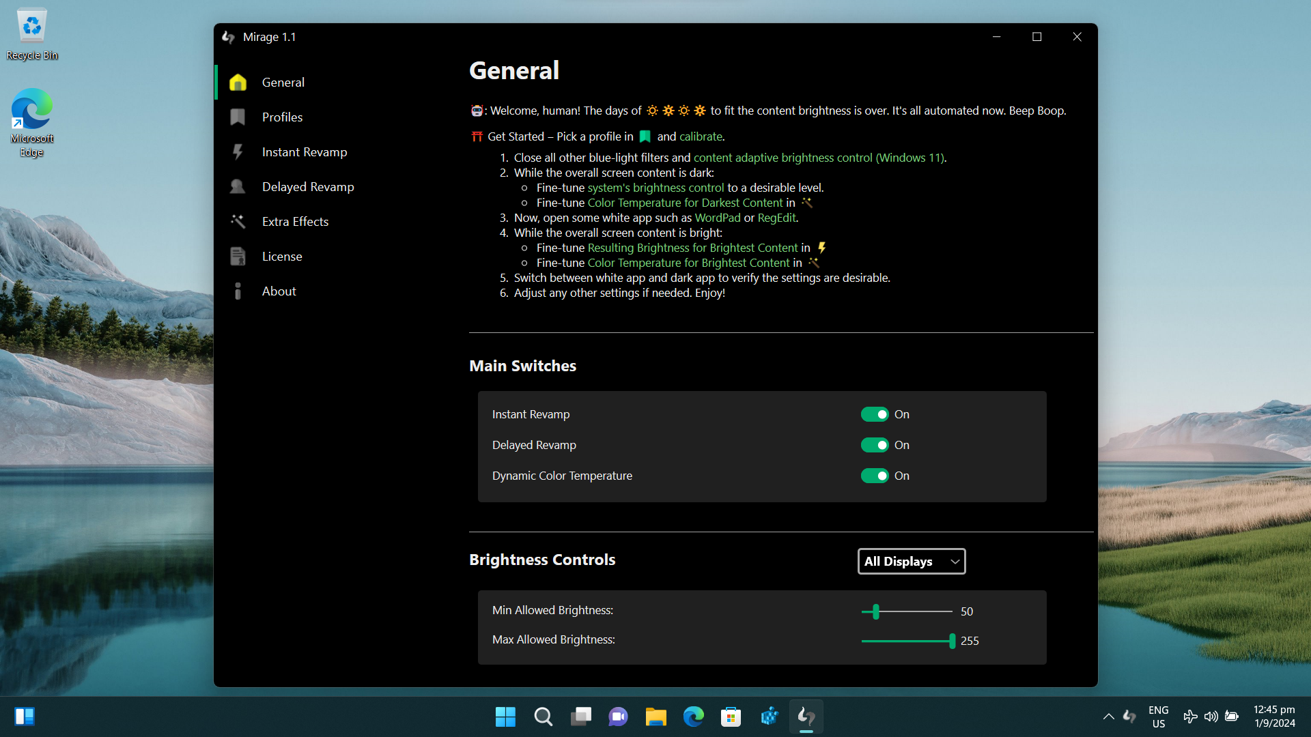Image resolution: width=1311 pixels, height=737 pixels.
Task: Switch to the Profiles section
Action: pos(282,117)
